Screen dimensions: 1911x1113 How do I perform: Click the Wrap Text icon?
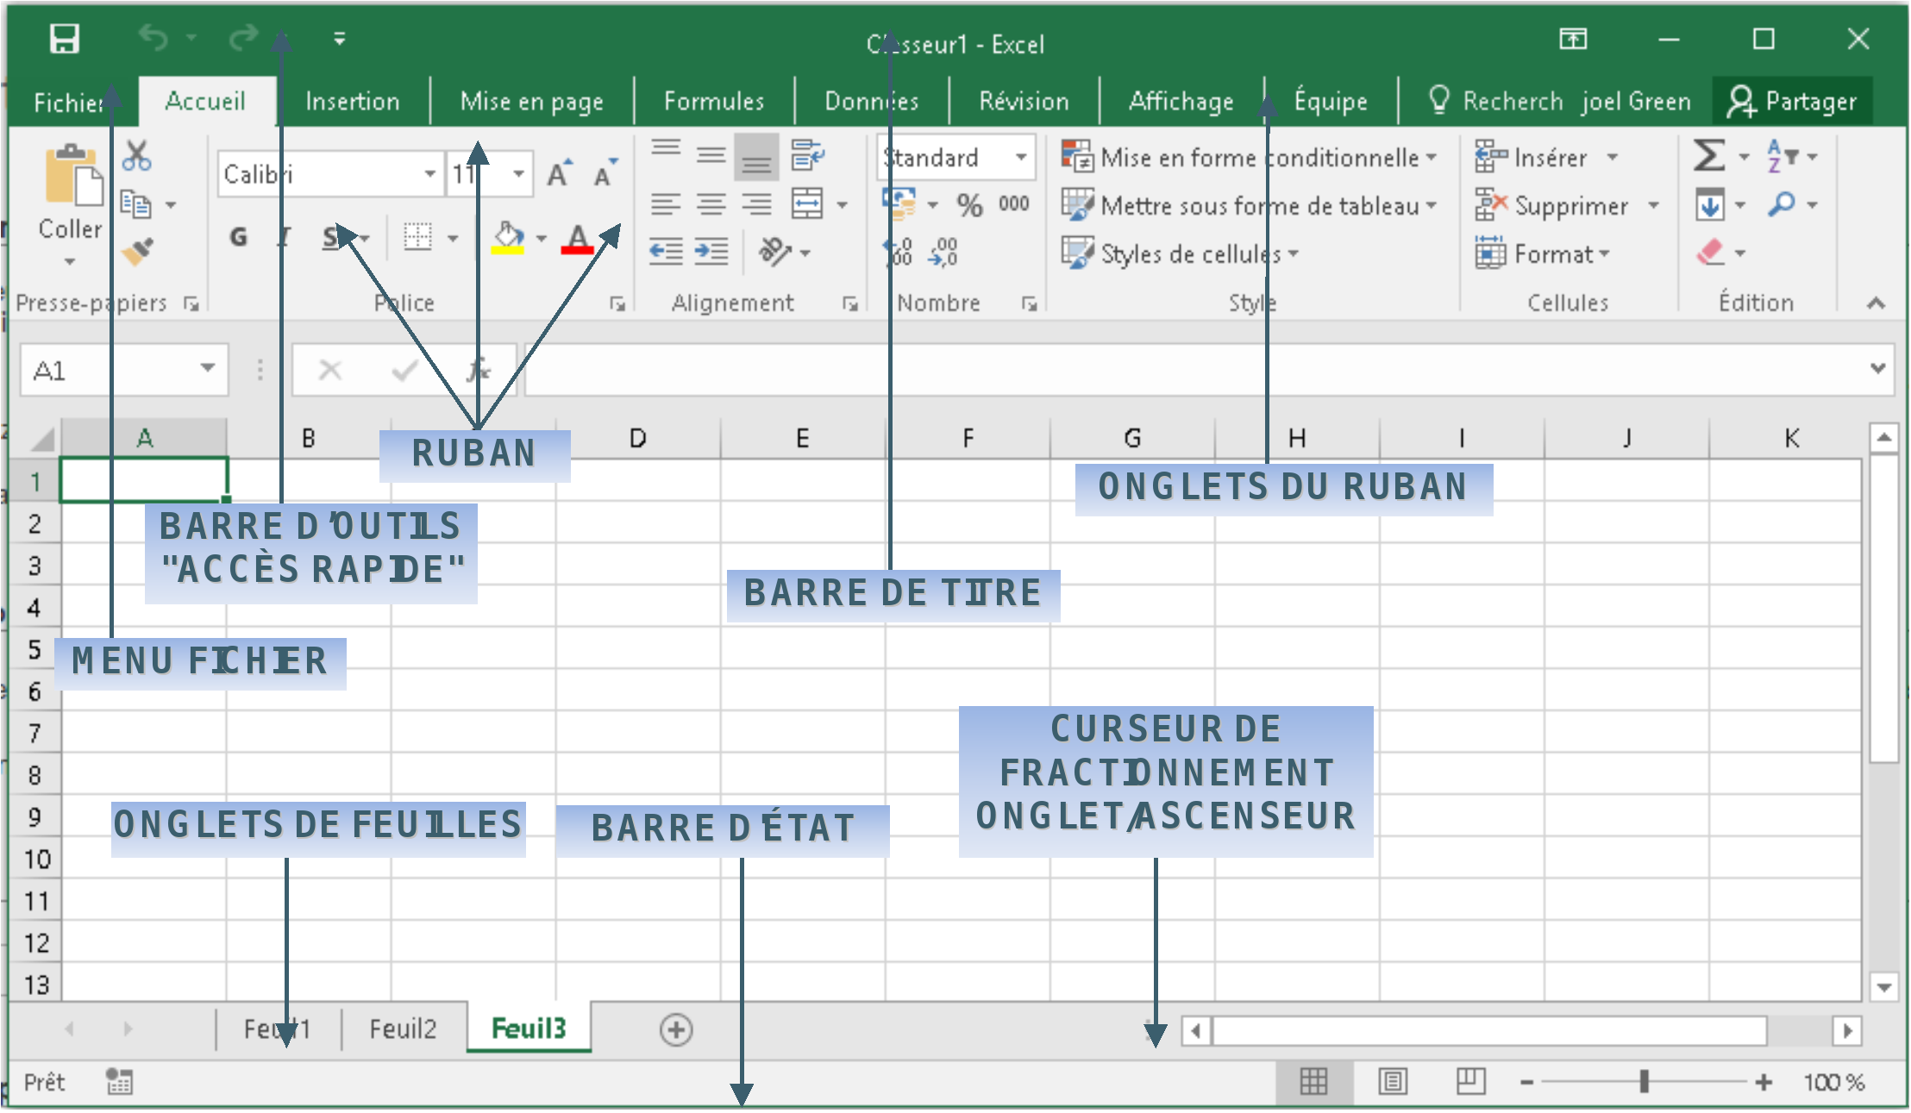coord(808,156)
